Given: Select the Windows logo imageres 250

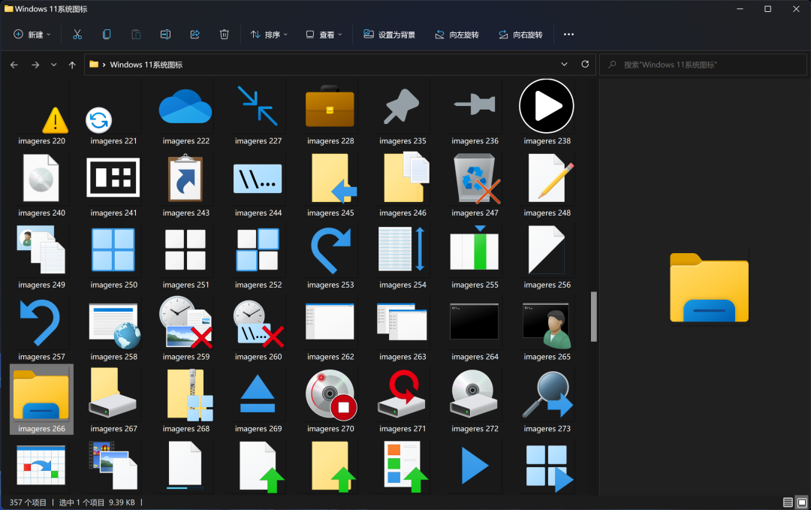Looking at the screenshot, I should (114, 257).
